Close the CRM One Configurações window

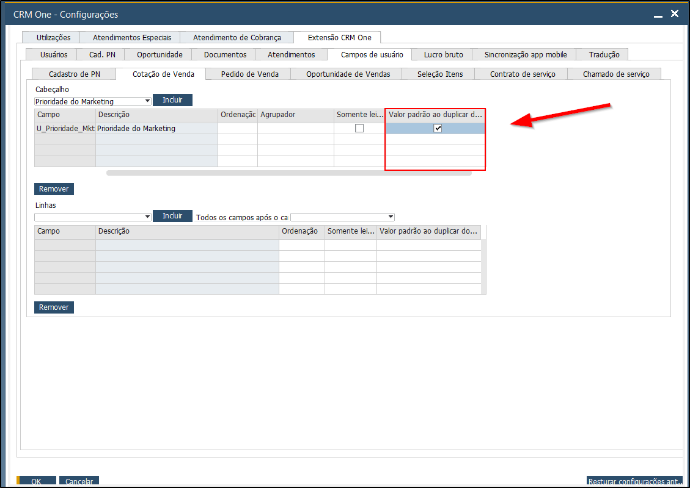(675, 14)
